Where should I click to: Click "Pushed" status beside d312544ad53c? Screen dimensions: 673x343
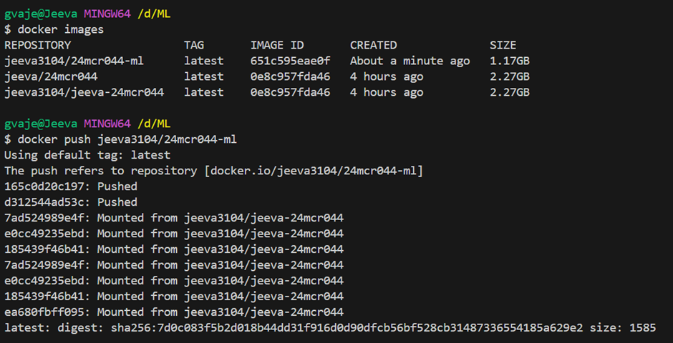coord(117,202)
